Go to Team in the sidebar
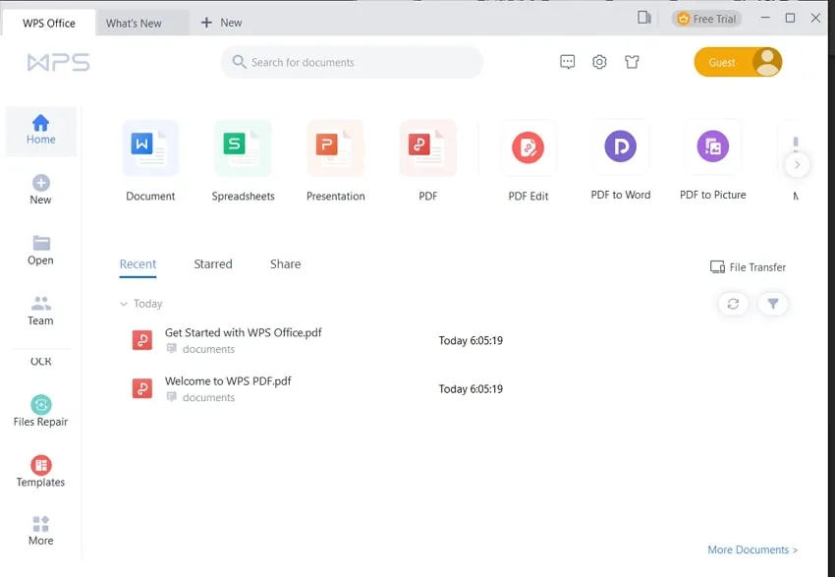The width and height of the screenshot is (835, 577). [41, 311]
